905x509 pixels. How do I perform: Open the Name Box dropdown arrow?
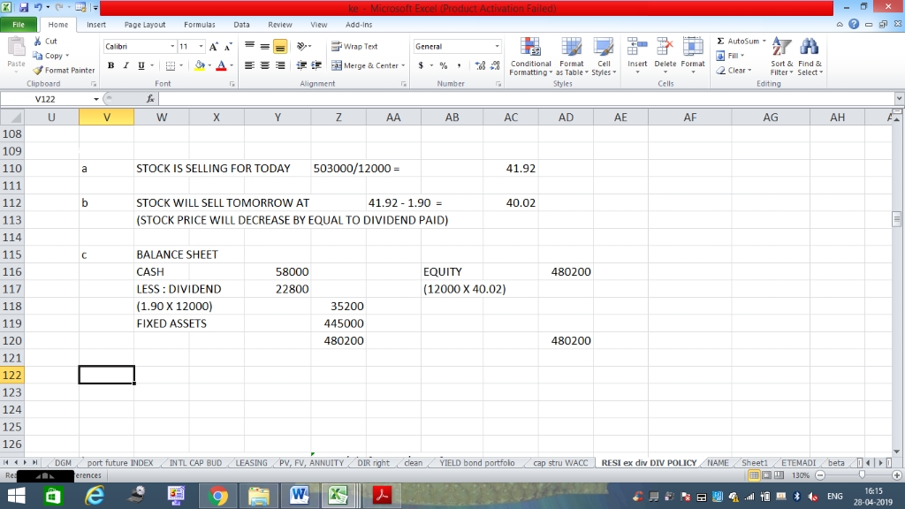(95, 100)
